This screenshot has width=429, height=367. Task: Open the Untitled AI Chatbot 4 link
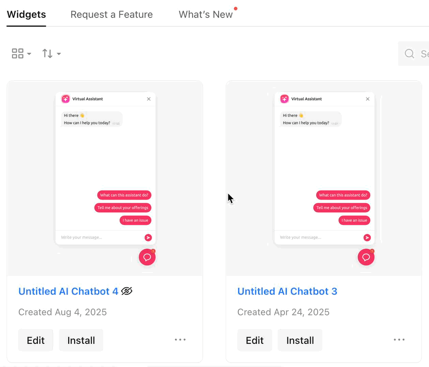68,291
